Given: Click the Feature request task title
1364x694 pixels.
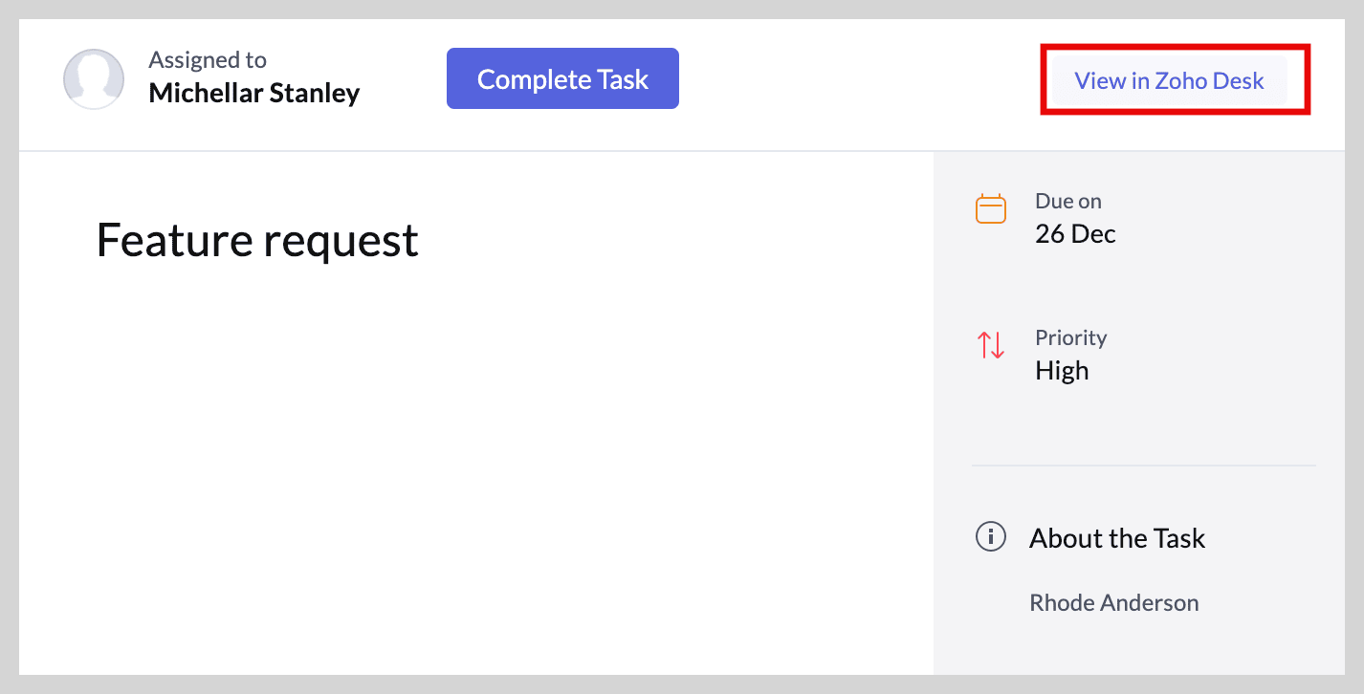Looking at the screenshot, I should (x=257, y=240).
